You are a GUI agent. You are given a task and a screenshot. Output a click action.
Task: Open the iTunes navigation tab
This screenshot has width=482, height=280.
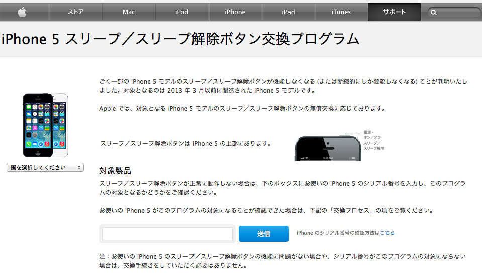tap(341, 12)
